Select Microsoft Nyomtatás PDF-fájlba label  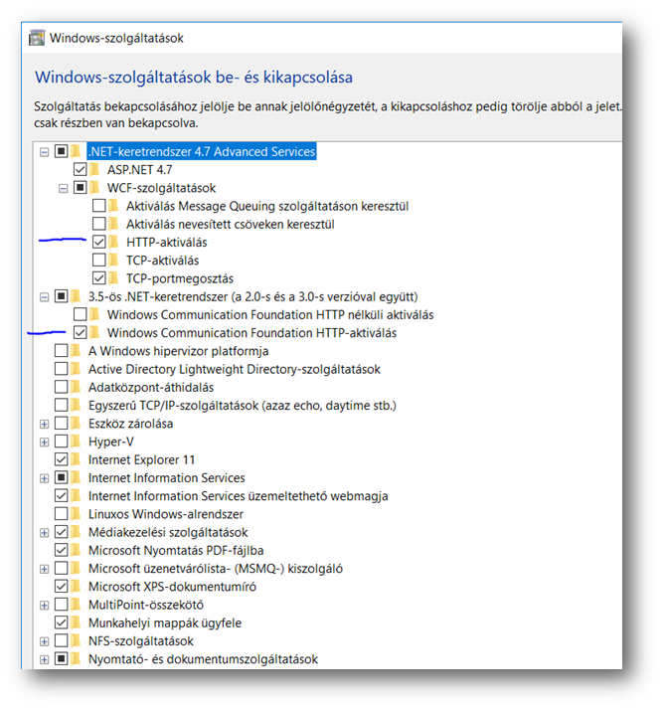coord(176,551)
